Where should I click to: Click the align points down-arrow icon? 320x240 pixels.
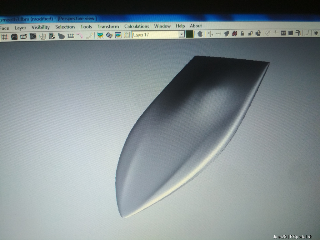click(x=276, y=32)
